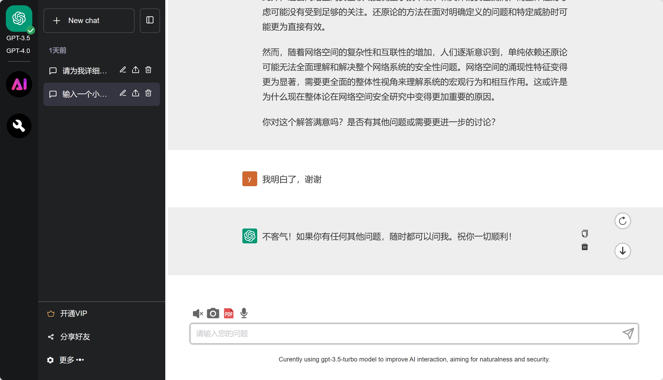The width and height of the screenshot is (663, 380).
Task: Copy the last assistant reply
Action: tap(585, 234)
